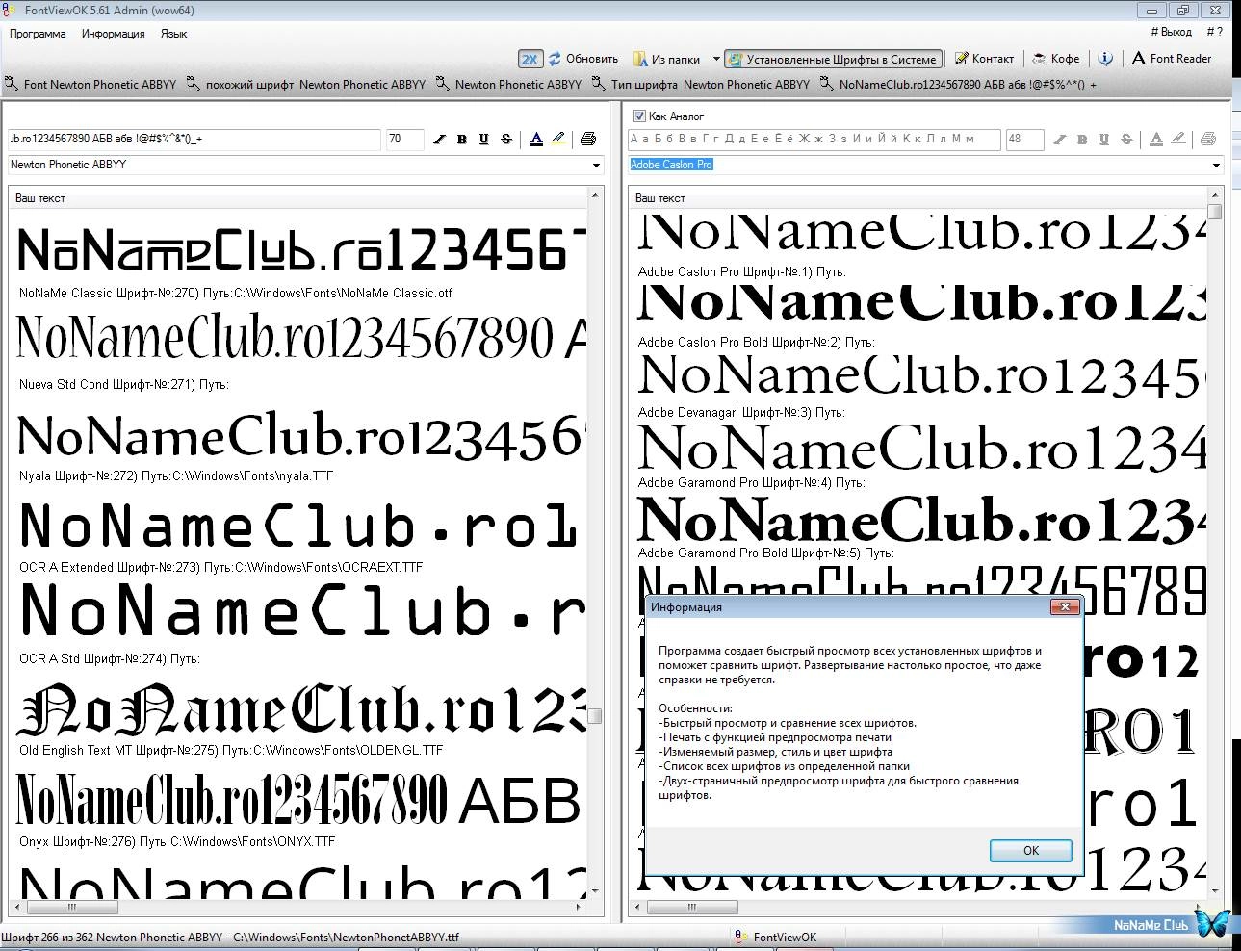Screen dimensions: 1241x951
Task: Click label 'Adobe Devanagari Шрифт-№:3)'
Action: 725,413
